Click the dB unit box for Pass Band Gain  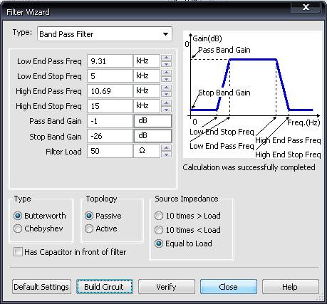pos(152,121)
